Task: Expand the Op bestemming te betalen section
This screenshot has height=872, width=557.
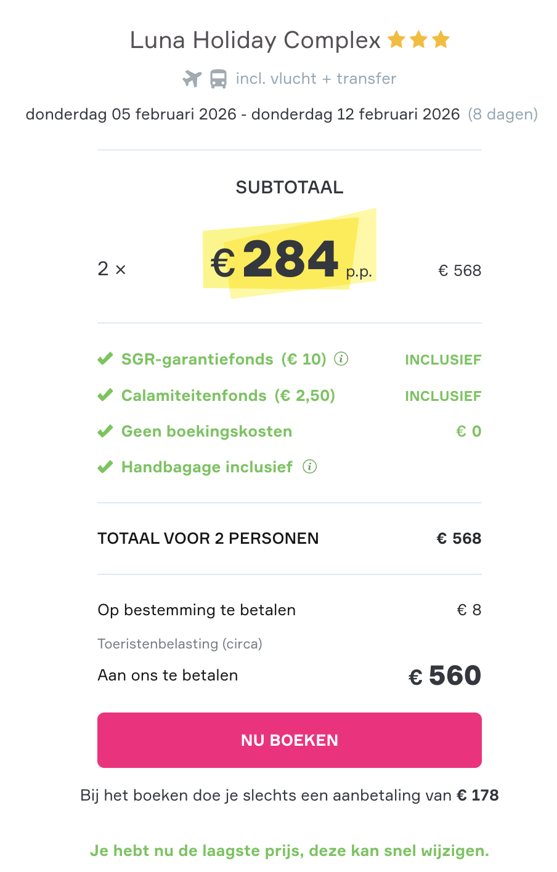Action: (x=196, y=610)
